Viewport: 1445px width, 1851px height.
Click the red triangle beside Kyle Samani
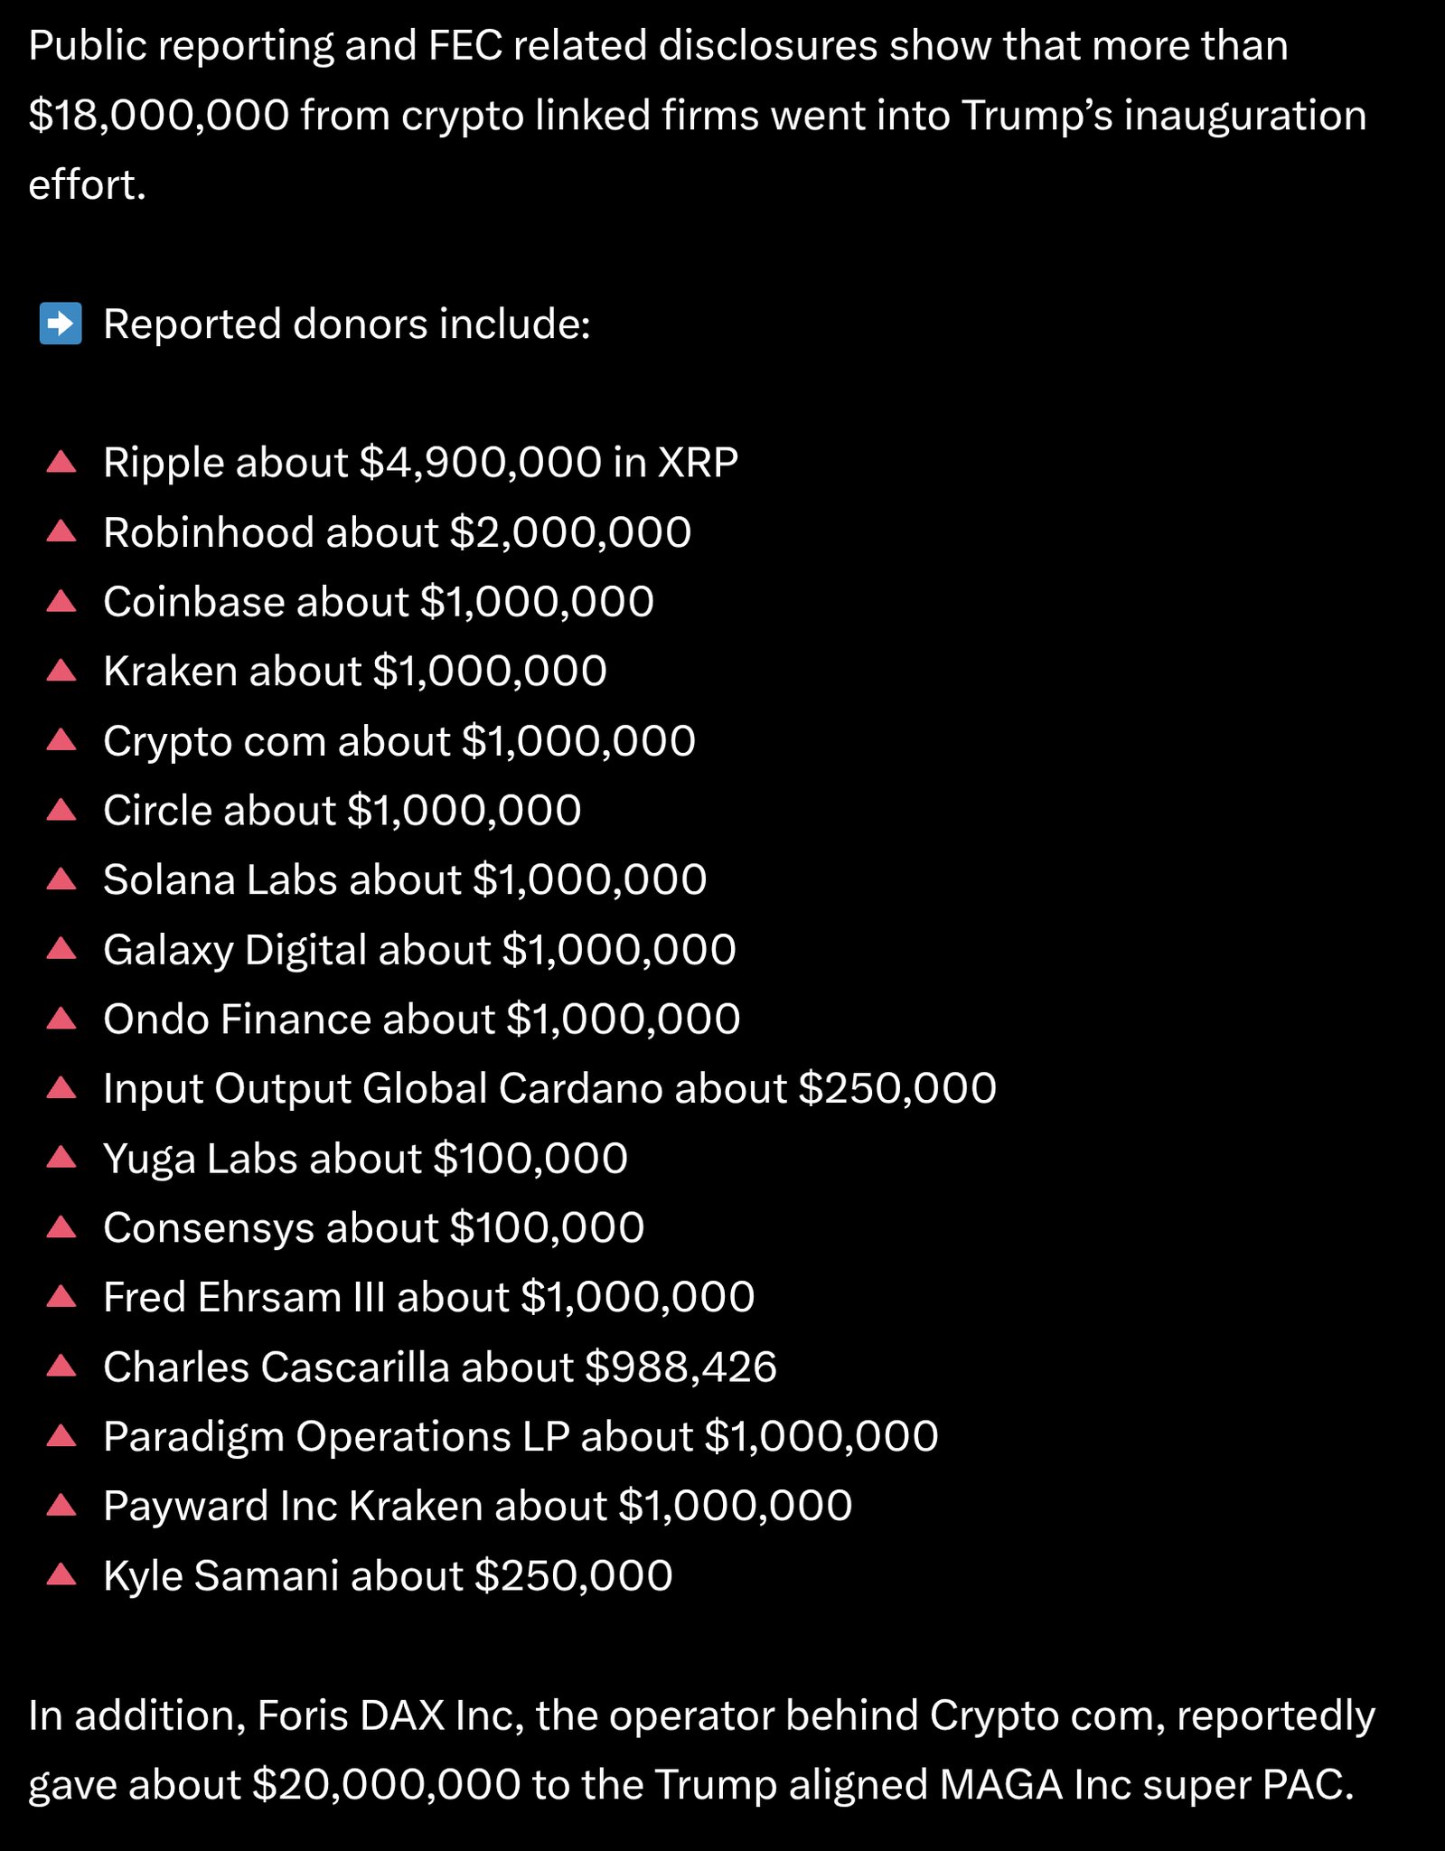pyautogui.click(x=61, y=1576)
